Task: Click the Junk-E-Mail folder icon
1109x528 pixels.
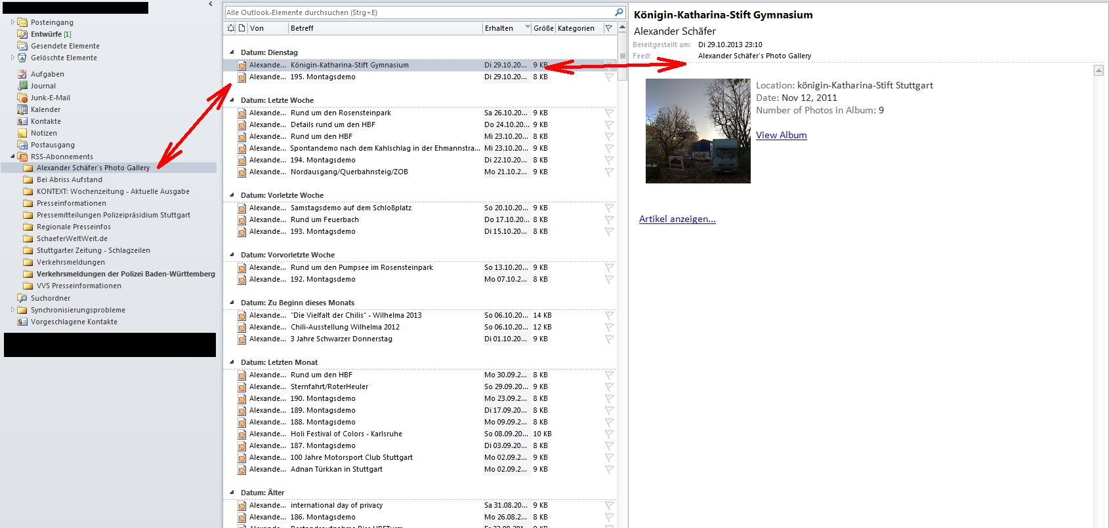Action: coord(22,98)
